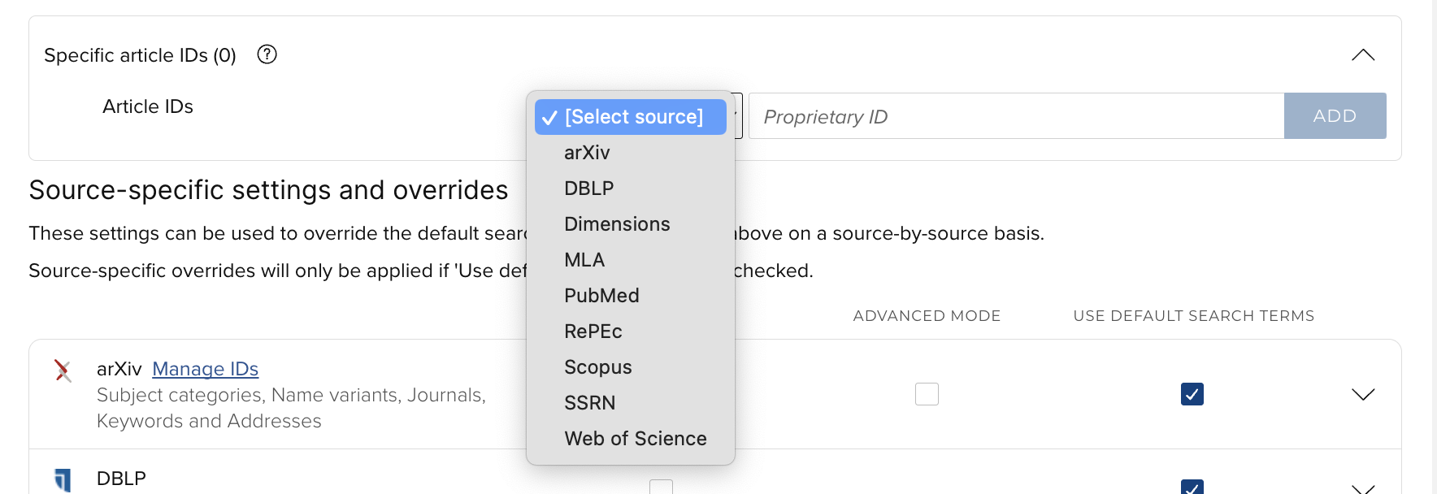
Task: Choose SSRN from the source list
Action: pos(589,403)
